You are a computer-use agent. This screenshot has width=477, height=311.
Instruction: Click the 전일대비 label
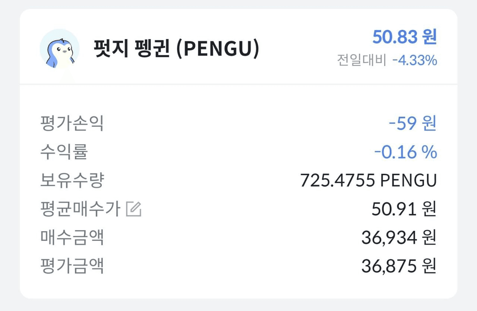tap(361, 60)
